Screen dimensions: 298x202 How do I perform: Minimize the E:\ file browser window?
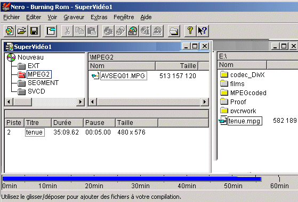tap(275, 46)
